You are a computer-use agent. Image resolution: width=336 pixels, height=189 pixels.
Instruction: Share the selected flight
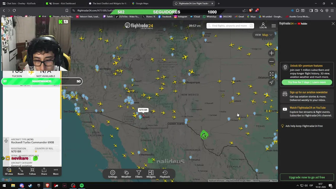click(x=44, y=171)
